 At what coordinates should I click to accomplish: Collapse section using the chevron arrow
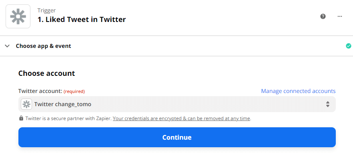point(7,46)
